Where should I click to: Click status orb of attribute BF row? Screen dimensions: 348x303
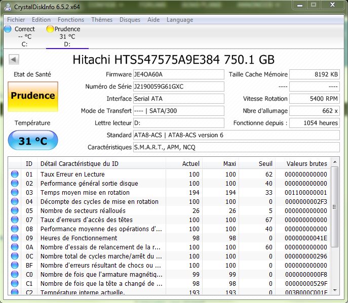[15, 265]
